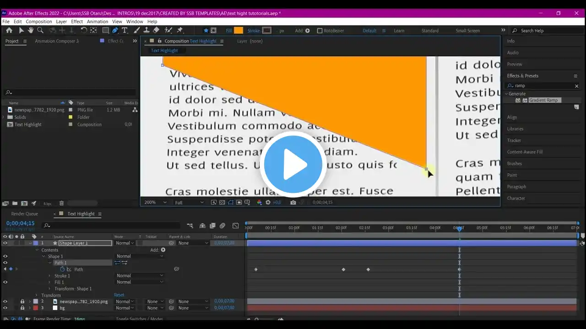Switch to the Standard workspace
The height and width of the screenshot is (329, 586).
430,31
